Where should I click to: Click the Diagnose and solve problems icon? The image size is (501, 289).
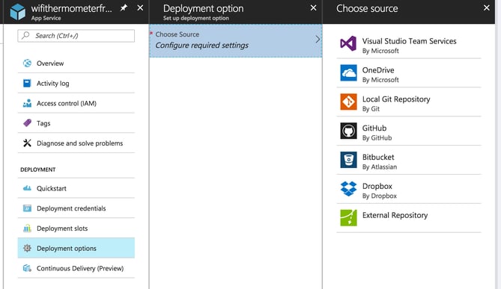point(27,143)
